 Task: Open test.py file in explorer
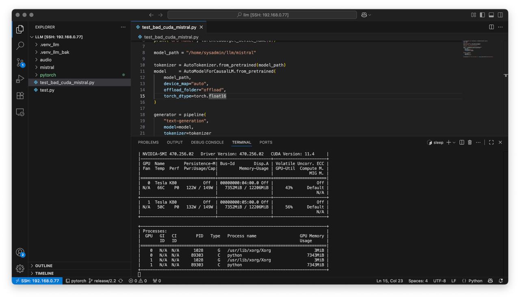point(80,90)
